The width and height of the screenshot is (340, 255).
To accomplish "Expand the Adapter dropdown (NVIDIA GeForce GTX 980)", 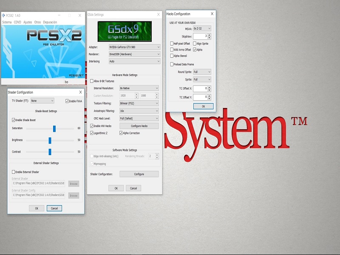I will point(134,47).
